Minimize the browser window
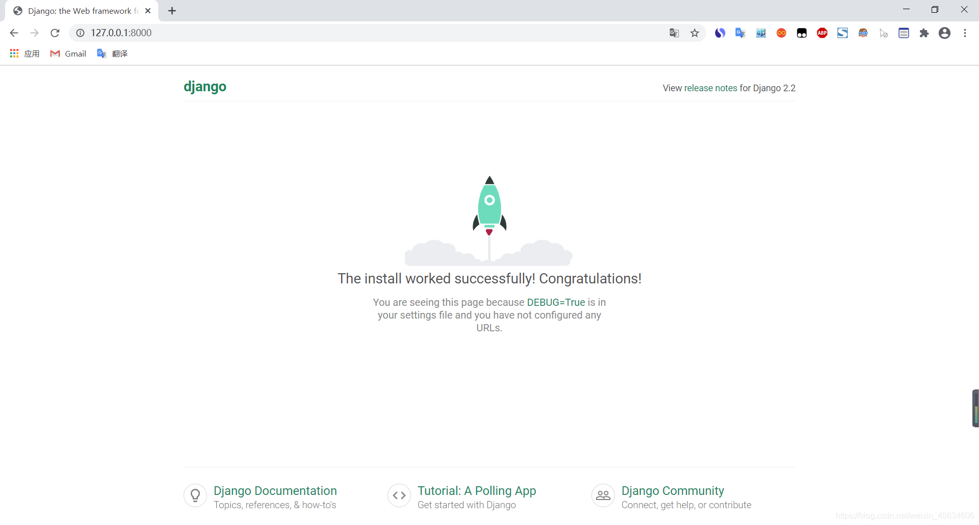The image size is (979, 525). [906, 10]
